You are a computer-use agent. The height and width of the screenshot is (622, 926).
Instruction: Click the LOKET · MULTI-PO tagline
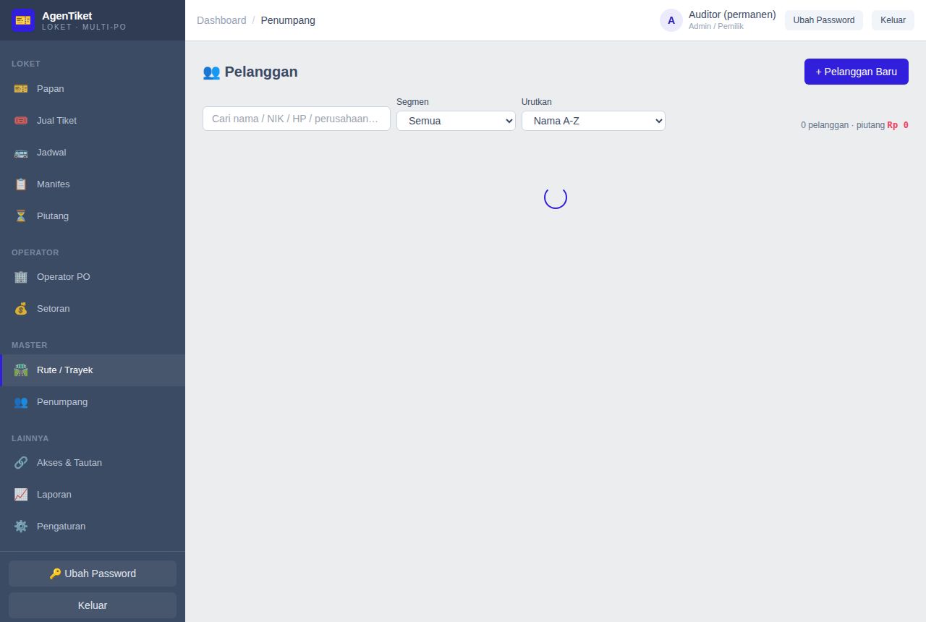(x=84, y=27)
